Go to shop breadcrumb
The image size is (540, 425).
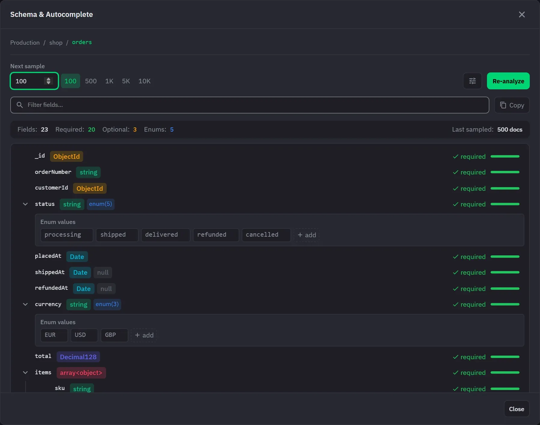coord(56,43)
